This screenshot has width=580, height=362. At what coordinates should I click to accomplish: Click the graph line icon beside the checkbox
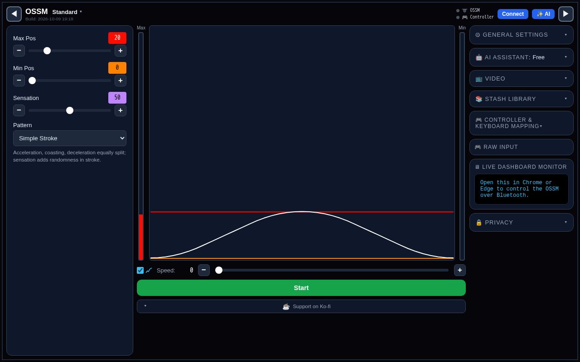tap(149, 270)
